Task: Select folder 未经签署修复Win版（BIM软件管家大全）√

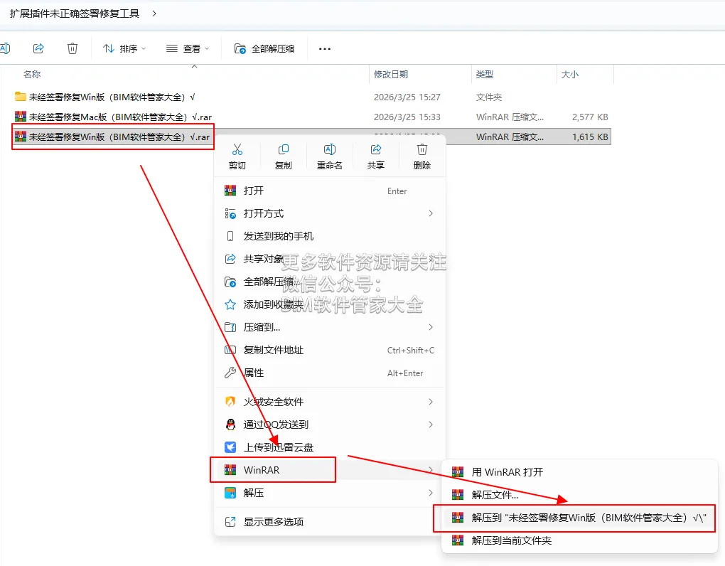Action: pos(112,97)
